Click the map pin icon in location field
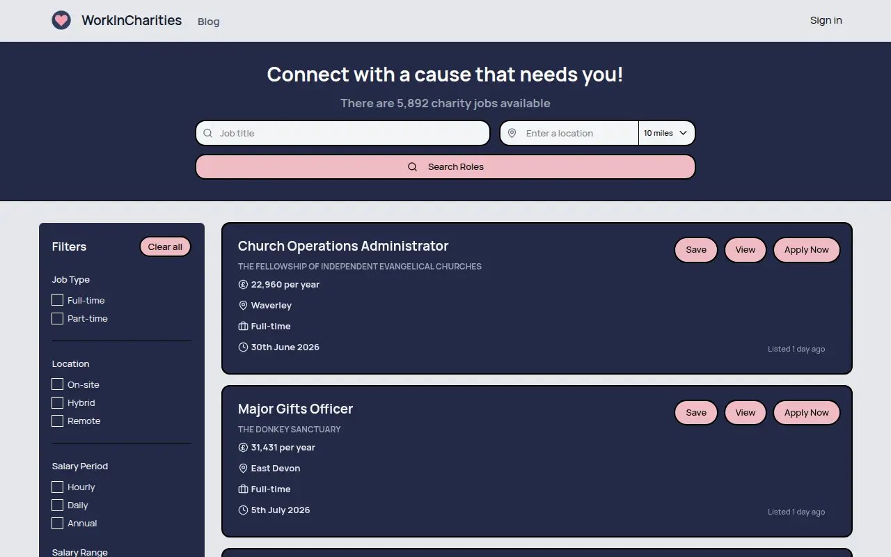891x557 pixels. tap(512, 133)
